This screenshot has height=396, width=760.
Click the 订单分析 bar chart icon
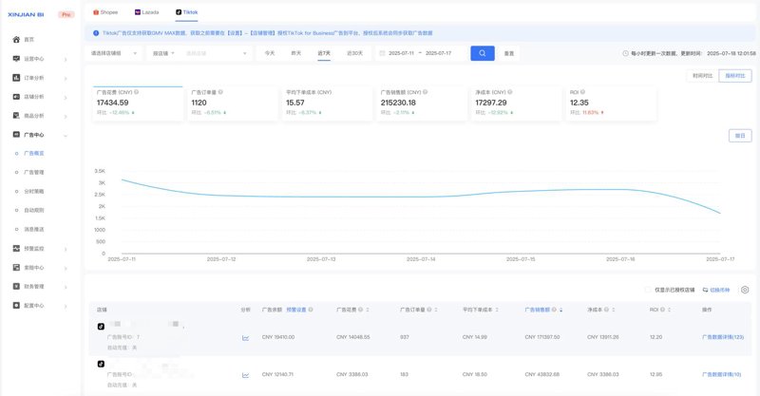[x=16, y=78]
